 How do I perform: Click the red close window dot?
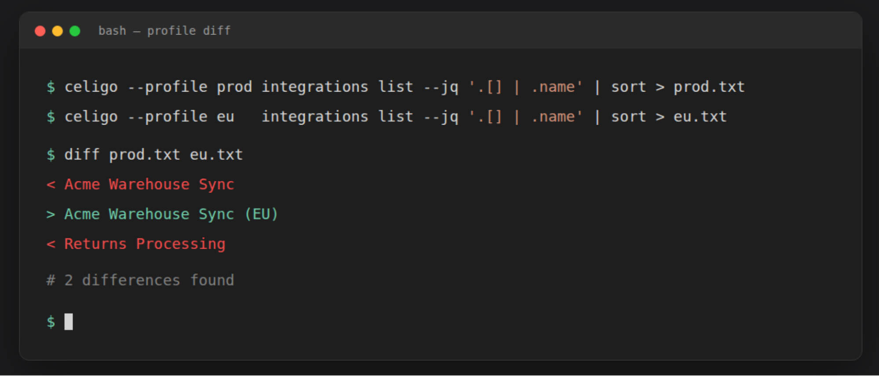40,31
